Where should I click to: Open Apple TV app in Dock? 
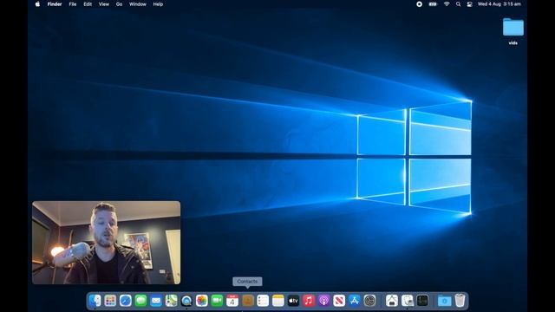(x=293, y=301)
